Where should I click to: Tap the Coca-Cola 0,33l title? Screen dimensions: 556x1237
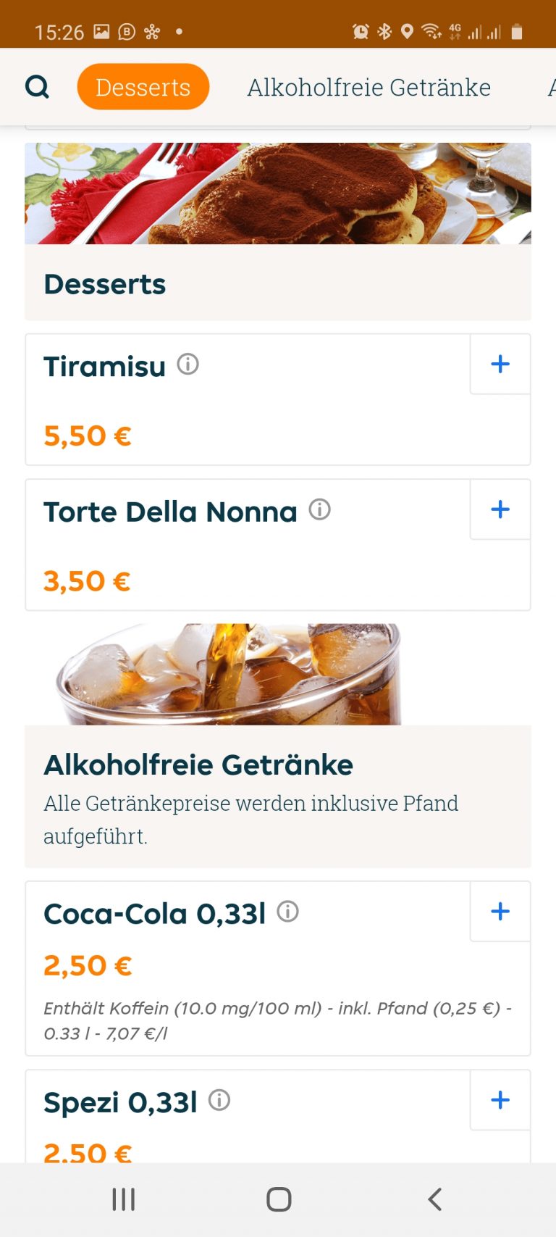click(x=155, y=914)
